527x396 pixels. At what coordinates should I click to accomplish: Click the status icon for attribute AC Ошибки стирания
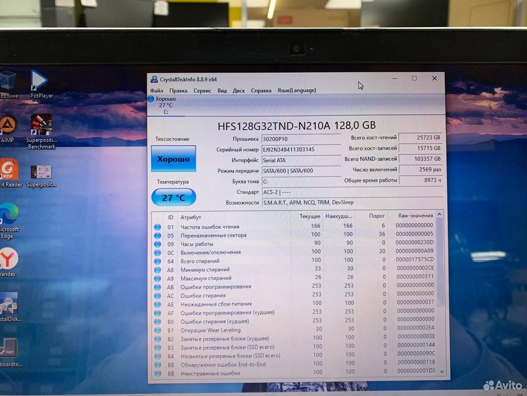(x=157, y=296)
